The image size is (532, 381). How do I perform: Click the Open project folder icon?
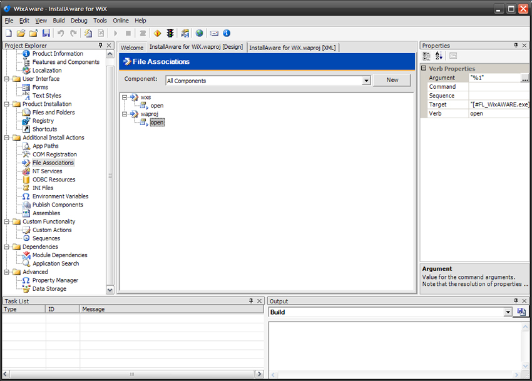21,33
